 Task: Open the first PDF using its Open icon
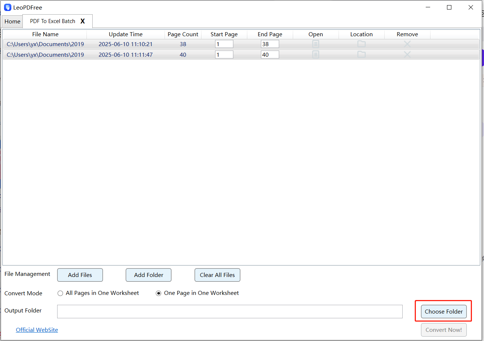pos(315,44)
